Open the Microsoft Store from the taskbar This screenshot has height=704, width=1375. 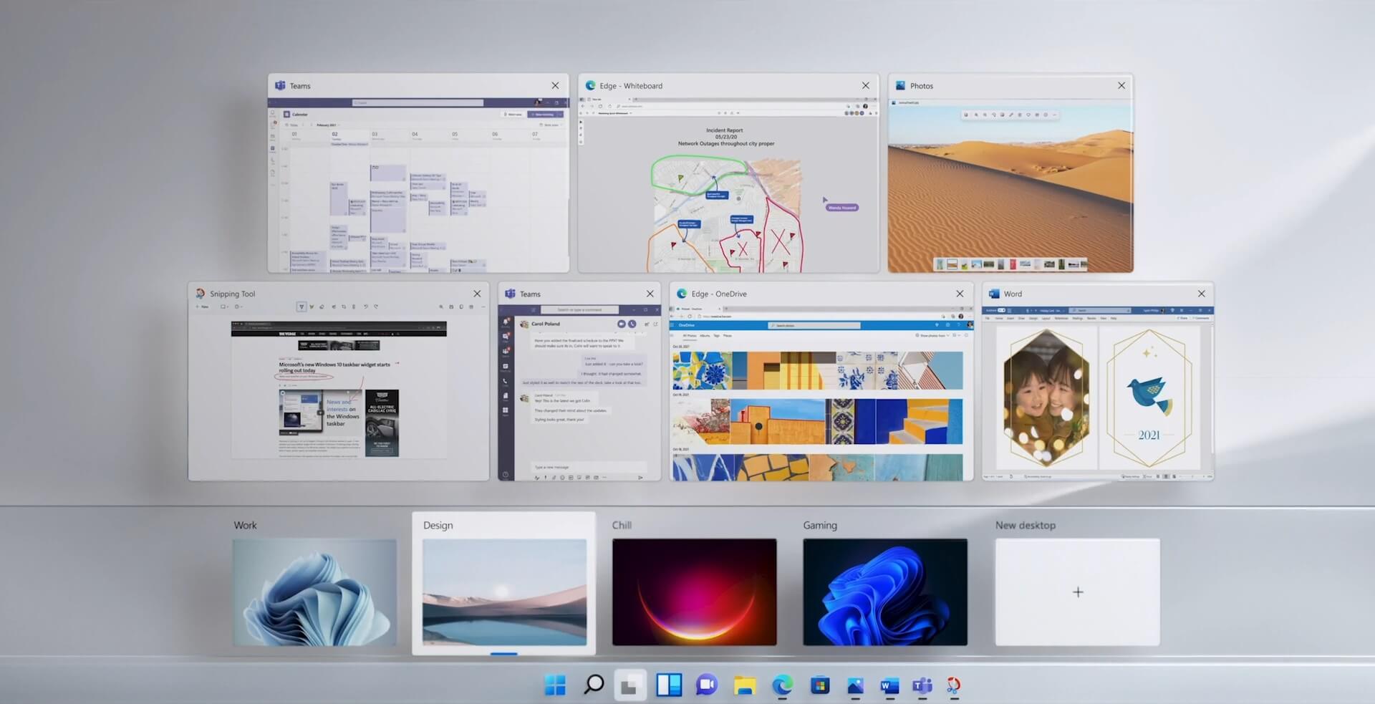pyautogui.click(x=819, y=685)
